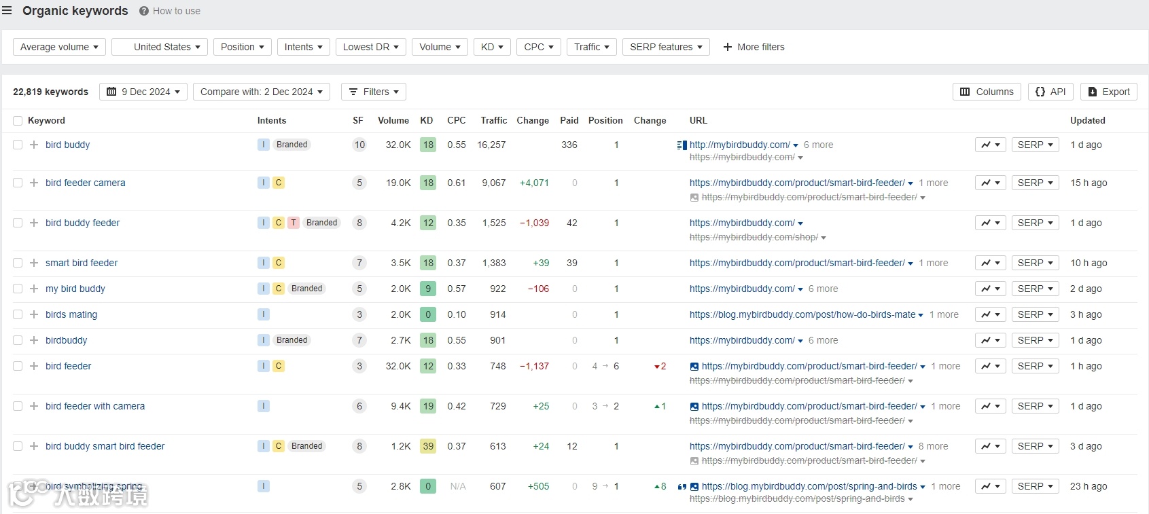Open trend chart for bird feeder camera row
This screenshot has height=514, width=1149.
(x=990, y=183)
